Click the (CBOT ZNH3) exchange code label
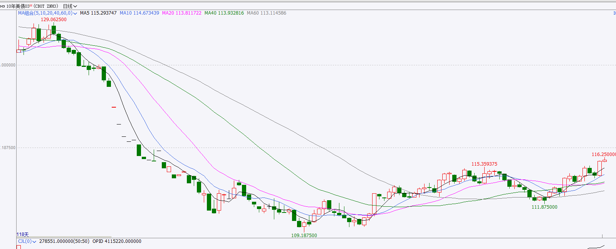616x249 pixels. point(46,6)
